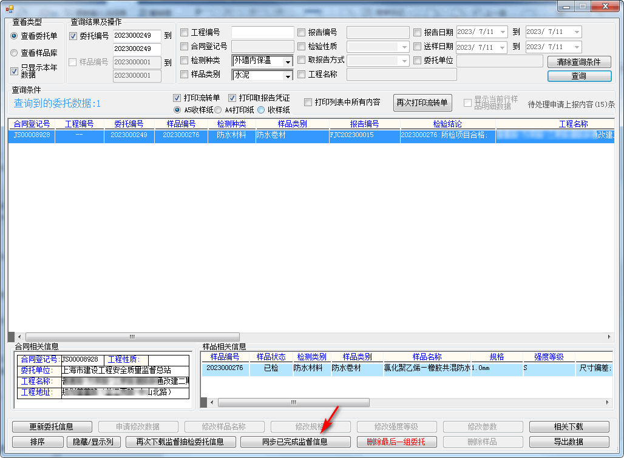Click 清除查询条件 to reset filters

(x=578, y=62)
